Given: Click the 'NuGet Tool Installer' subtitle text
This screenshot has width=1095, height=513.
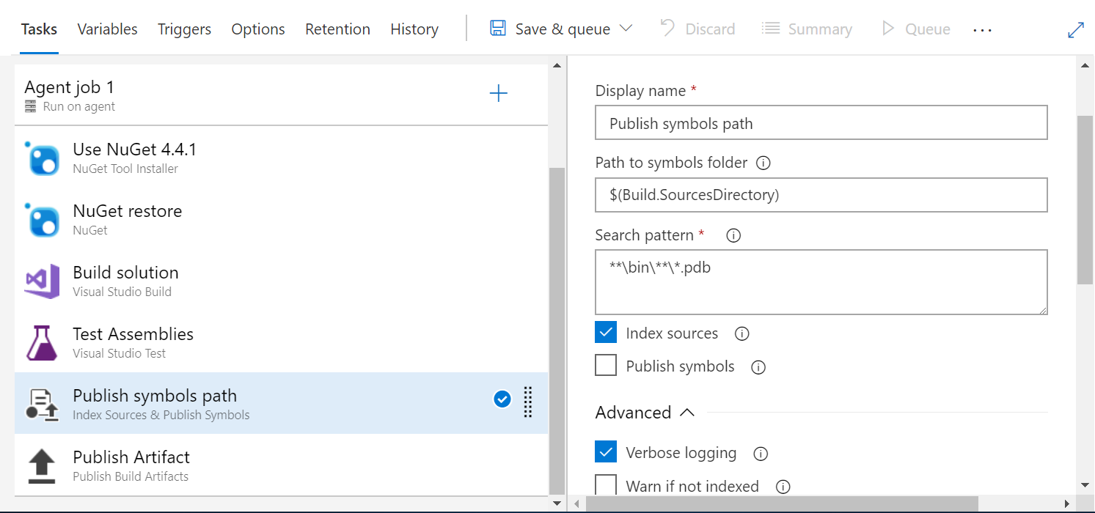Looking at the screenshot, I should click(125, 169).
